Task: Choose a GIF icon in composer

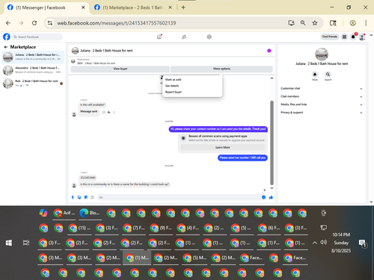Action: point(92,197)
